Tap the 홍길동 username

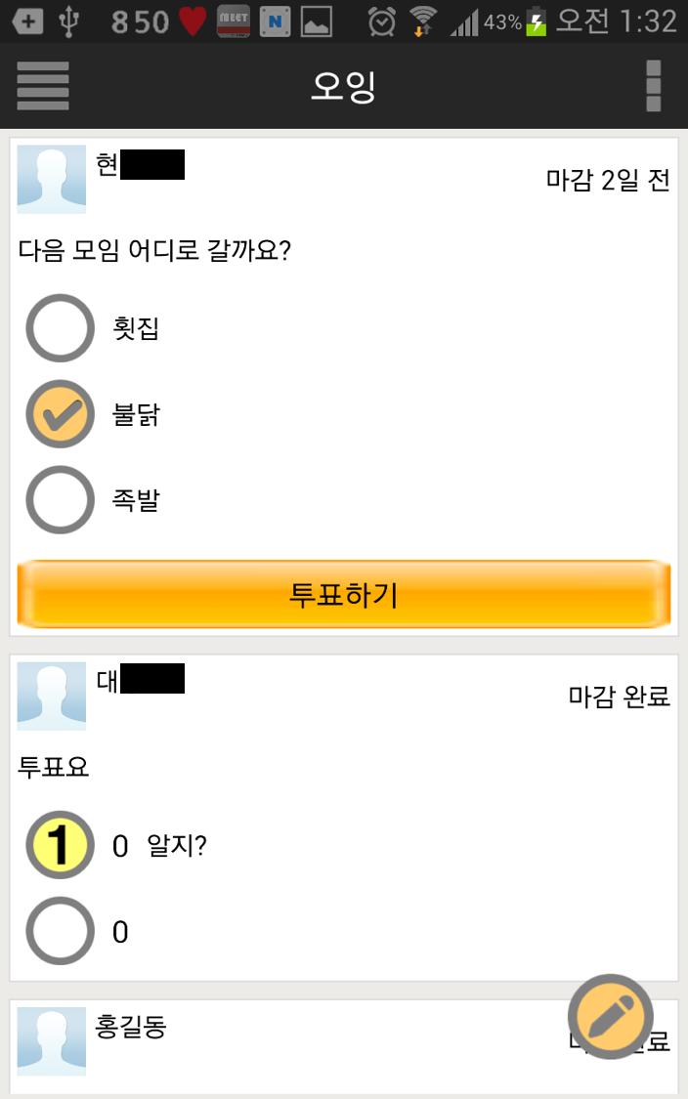131,1027
